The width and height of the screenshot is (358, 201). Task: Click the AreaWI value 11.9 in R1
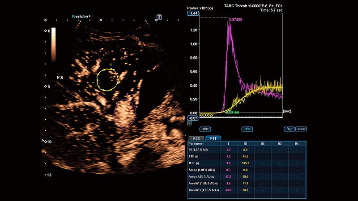(x=245, y=183)
